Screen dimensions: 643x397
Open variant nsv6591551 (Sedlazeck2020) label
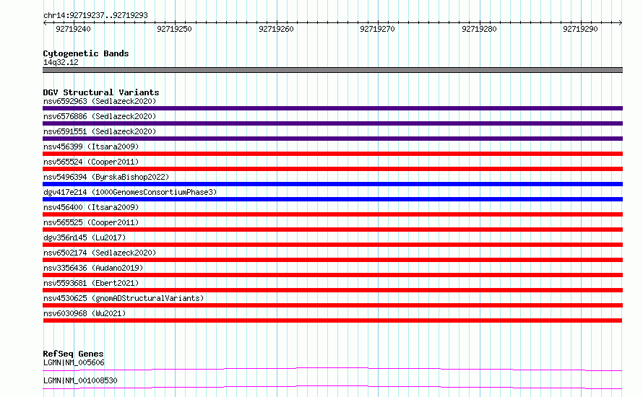100,131
